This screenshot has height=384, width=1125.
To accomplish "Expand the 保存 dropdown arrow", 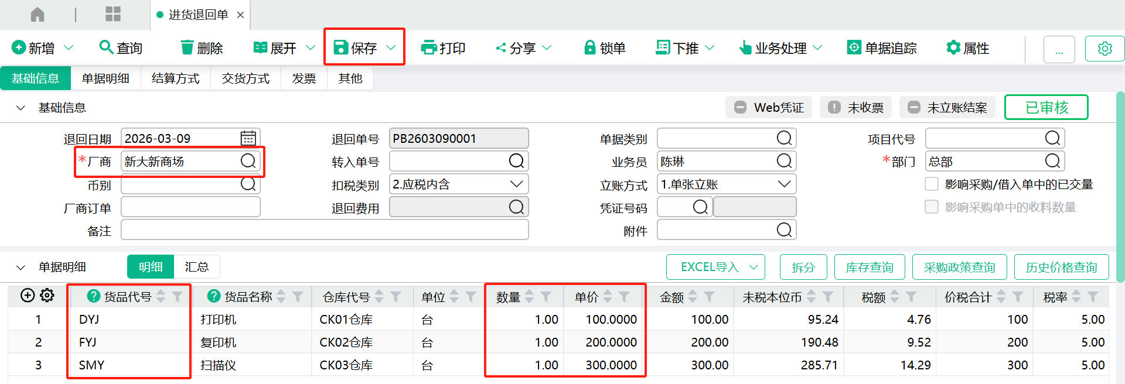I will 391,47.
